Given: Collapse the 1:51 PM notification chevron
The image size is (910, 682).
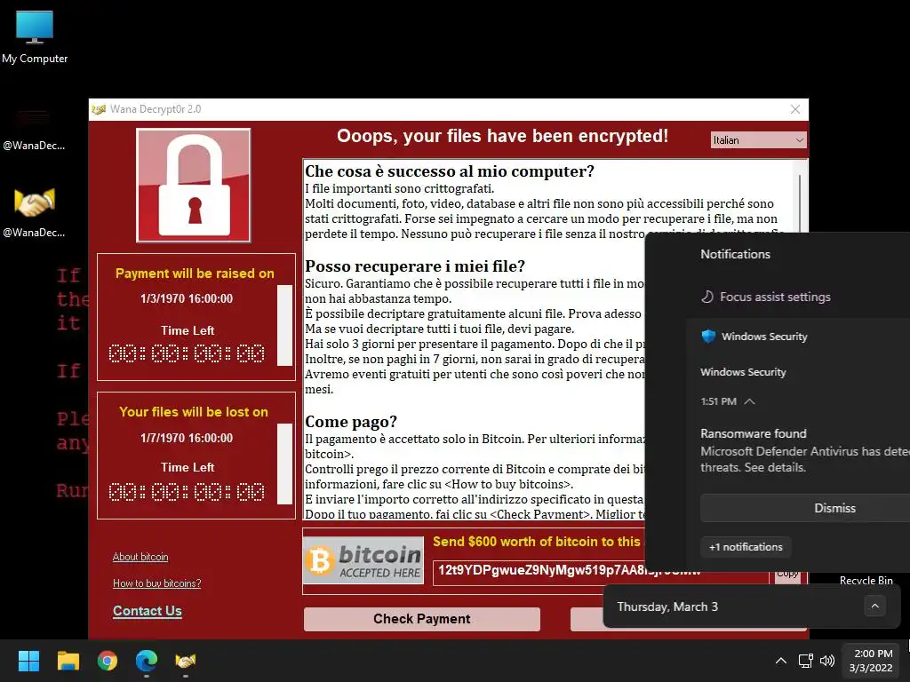Looking at the screenshot, I should click(x=749, y=401).
